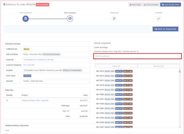Open location in Google Maps

[x=72, y=70]
